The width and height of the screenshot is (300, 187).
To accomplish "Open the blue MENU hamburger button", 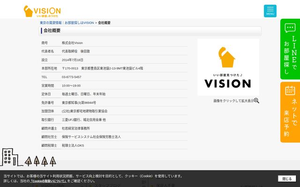I will pos(270,11).
